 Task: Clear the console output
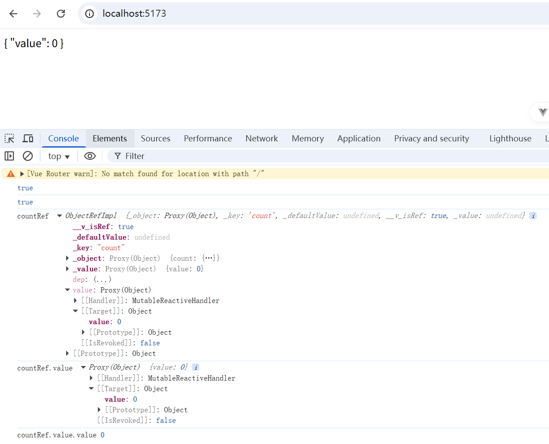coord(28,156)
